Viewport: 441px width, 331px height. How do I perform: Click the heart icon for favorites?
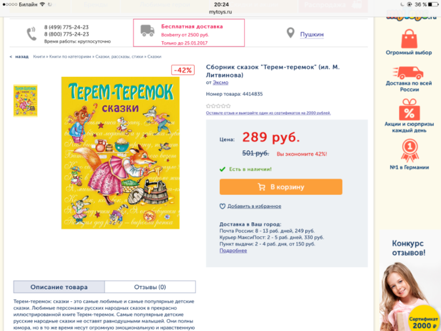(222, 206)
